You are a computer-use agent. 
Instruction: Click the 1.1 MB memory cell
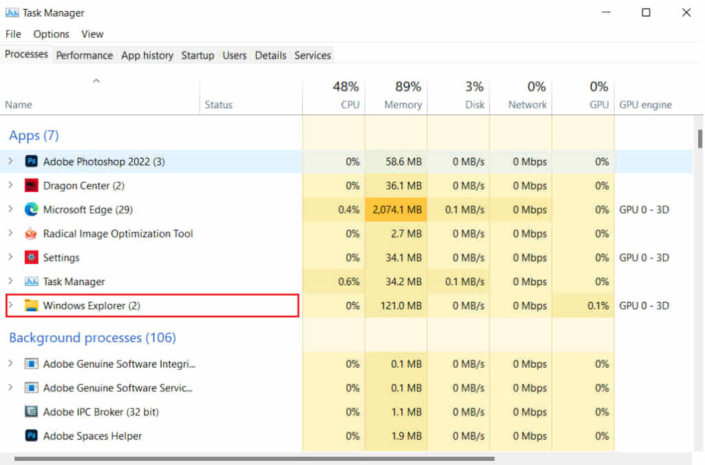[x=396, y=412]
